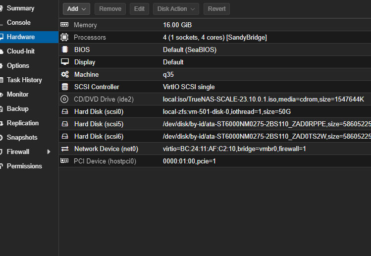
Task: Click the Display monitor icon
Action: coord(64,62)
